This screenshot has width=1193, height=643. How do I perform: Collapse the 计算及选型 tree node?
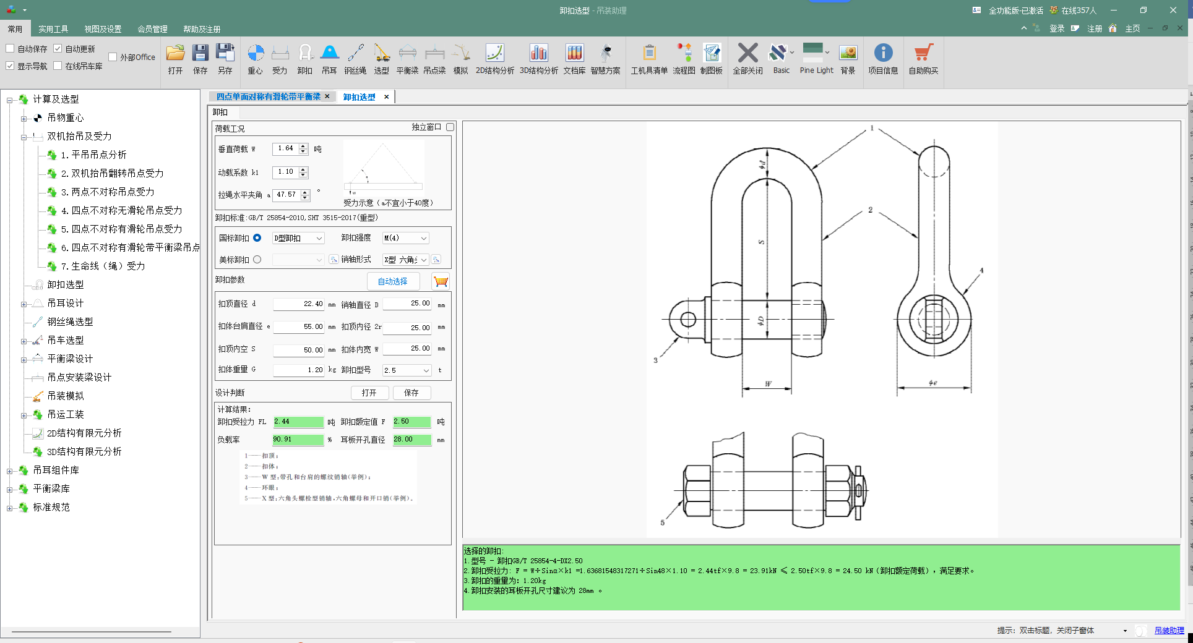[x=9, y=100]
